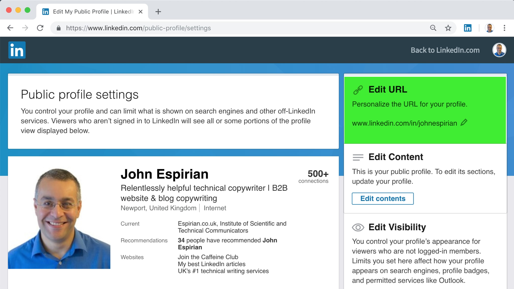Click the browser back arrow

coord(10,28)
